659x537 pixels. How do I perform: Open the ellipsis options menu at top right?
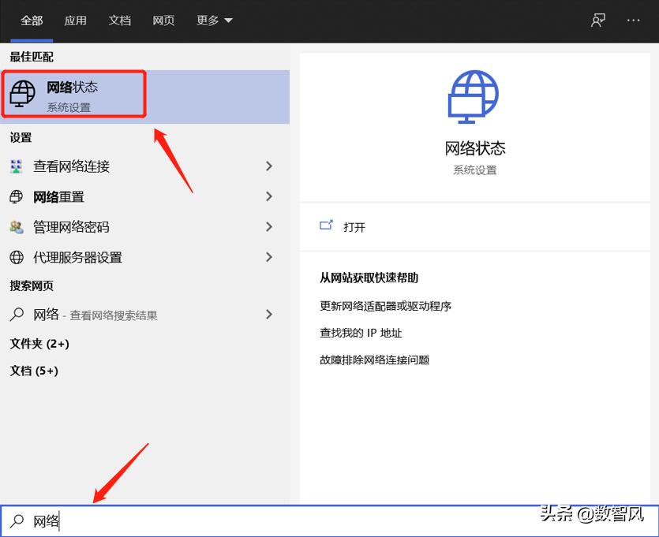[634, 21]
